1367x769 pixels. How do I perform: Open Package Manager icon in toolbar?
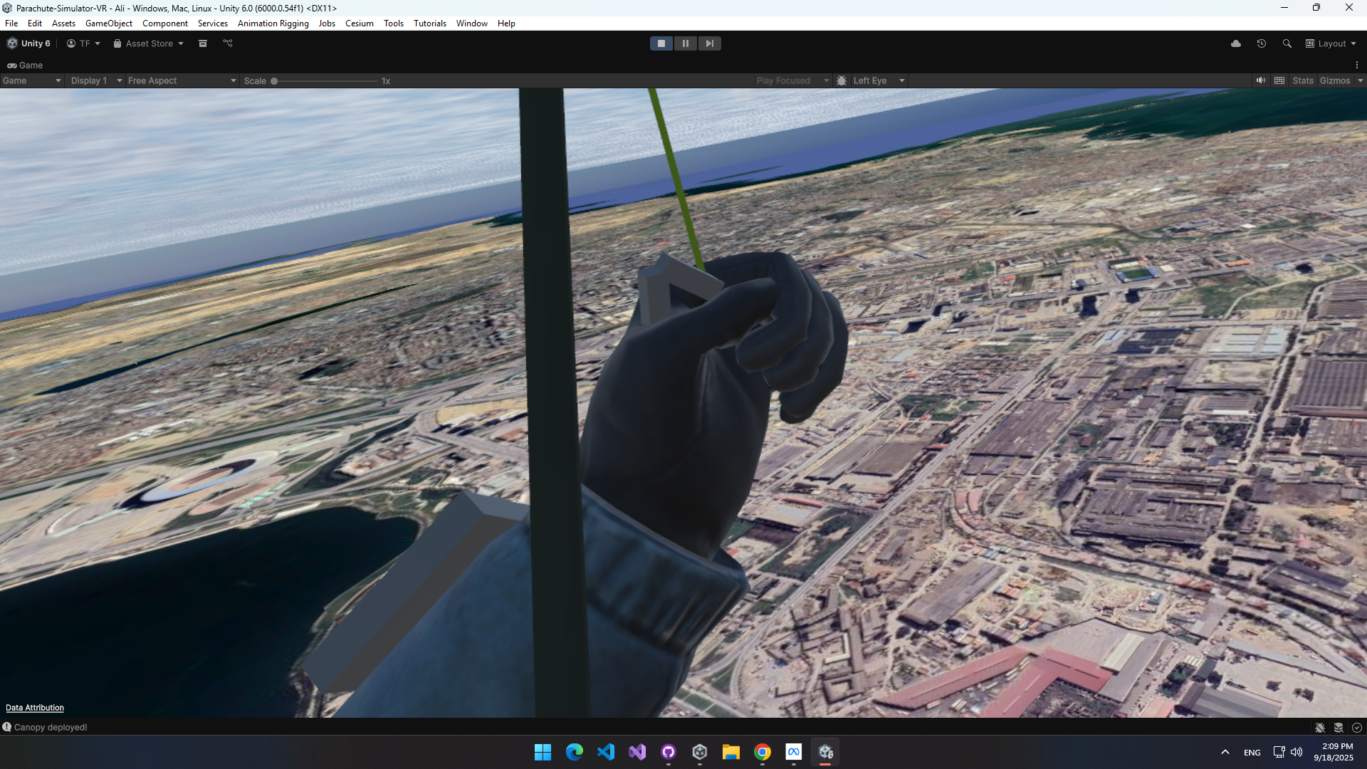pyautogui.click(x=203, y=43)
